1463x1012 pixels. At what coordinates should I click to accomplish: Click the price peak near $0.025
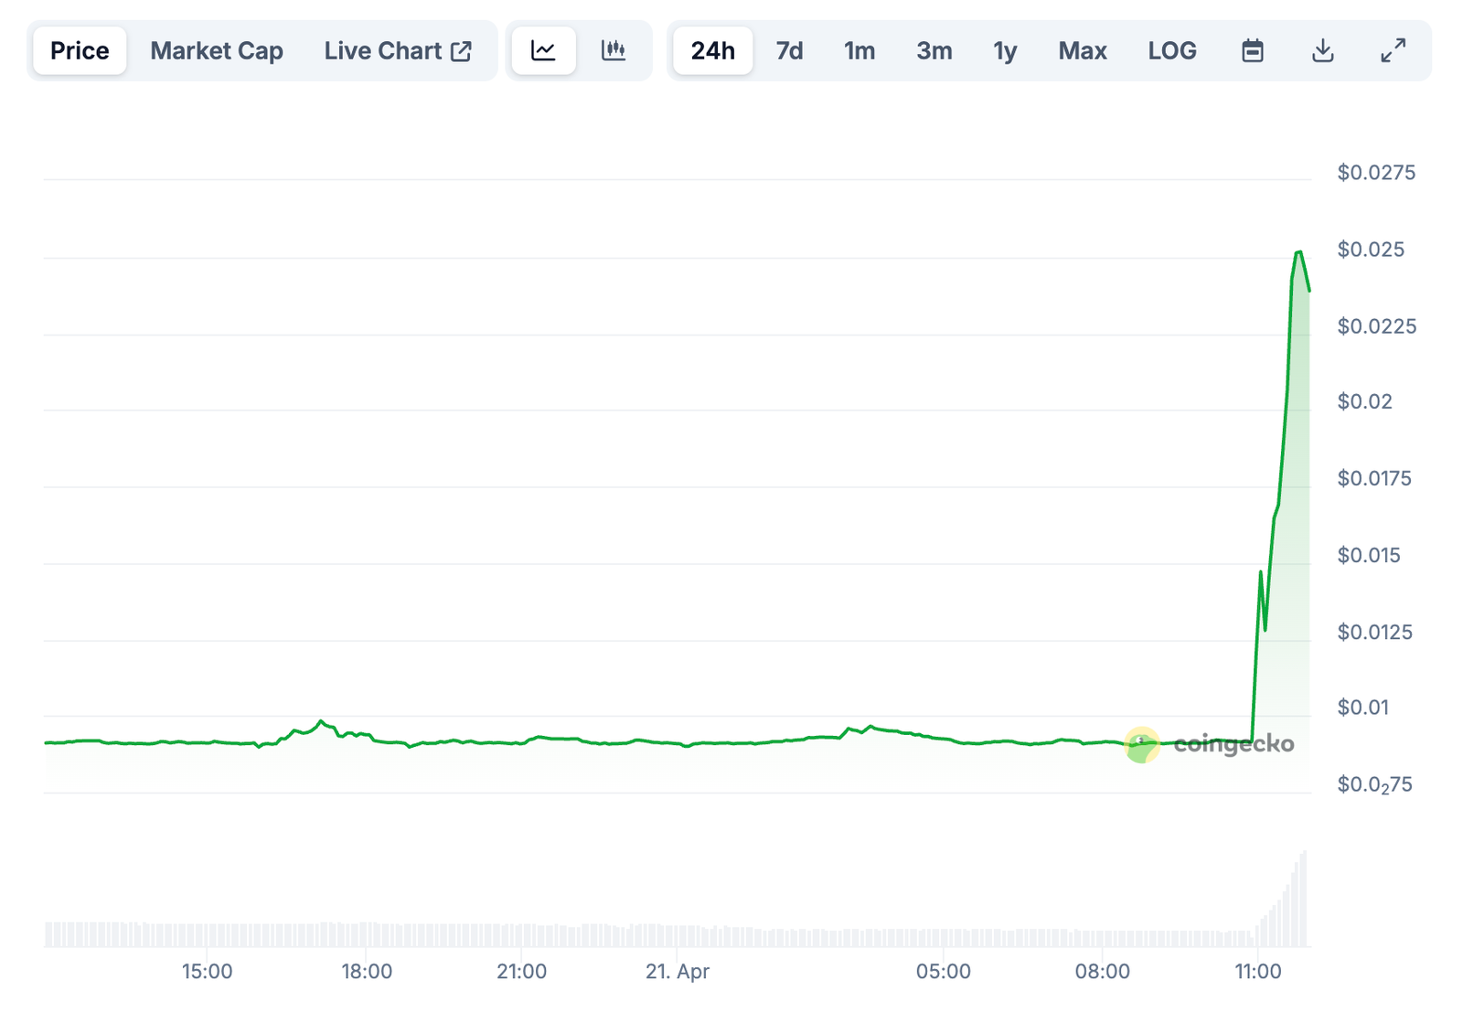(1298, 252)
